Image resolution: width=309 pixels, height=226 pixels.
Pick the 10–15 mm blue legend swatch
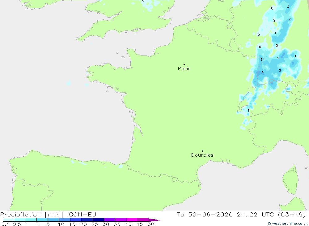point(65,220)
